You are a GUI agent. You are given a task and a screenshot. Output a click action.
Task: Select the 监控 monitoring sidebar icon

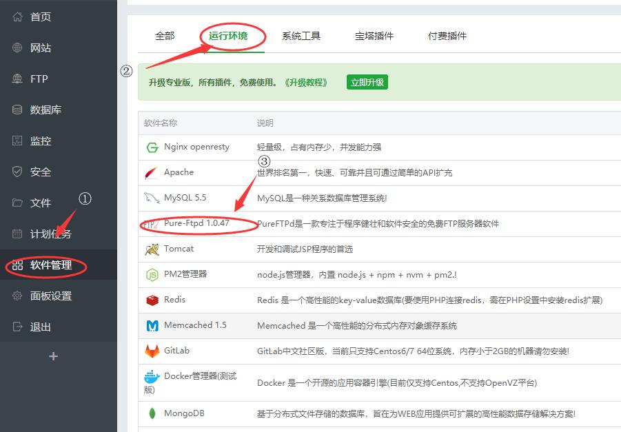(x=17, y=141)
